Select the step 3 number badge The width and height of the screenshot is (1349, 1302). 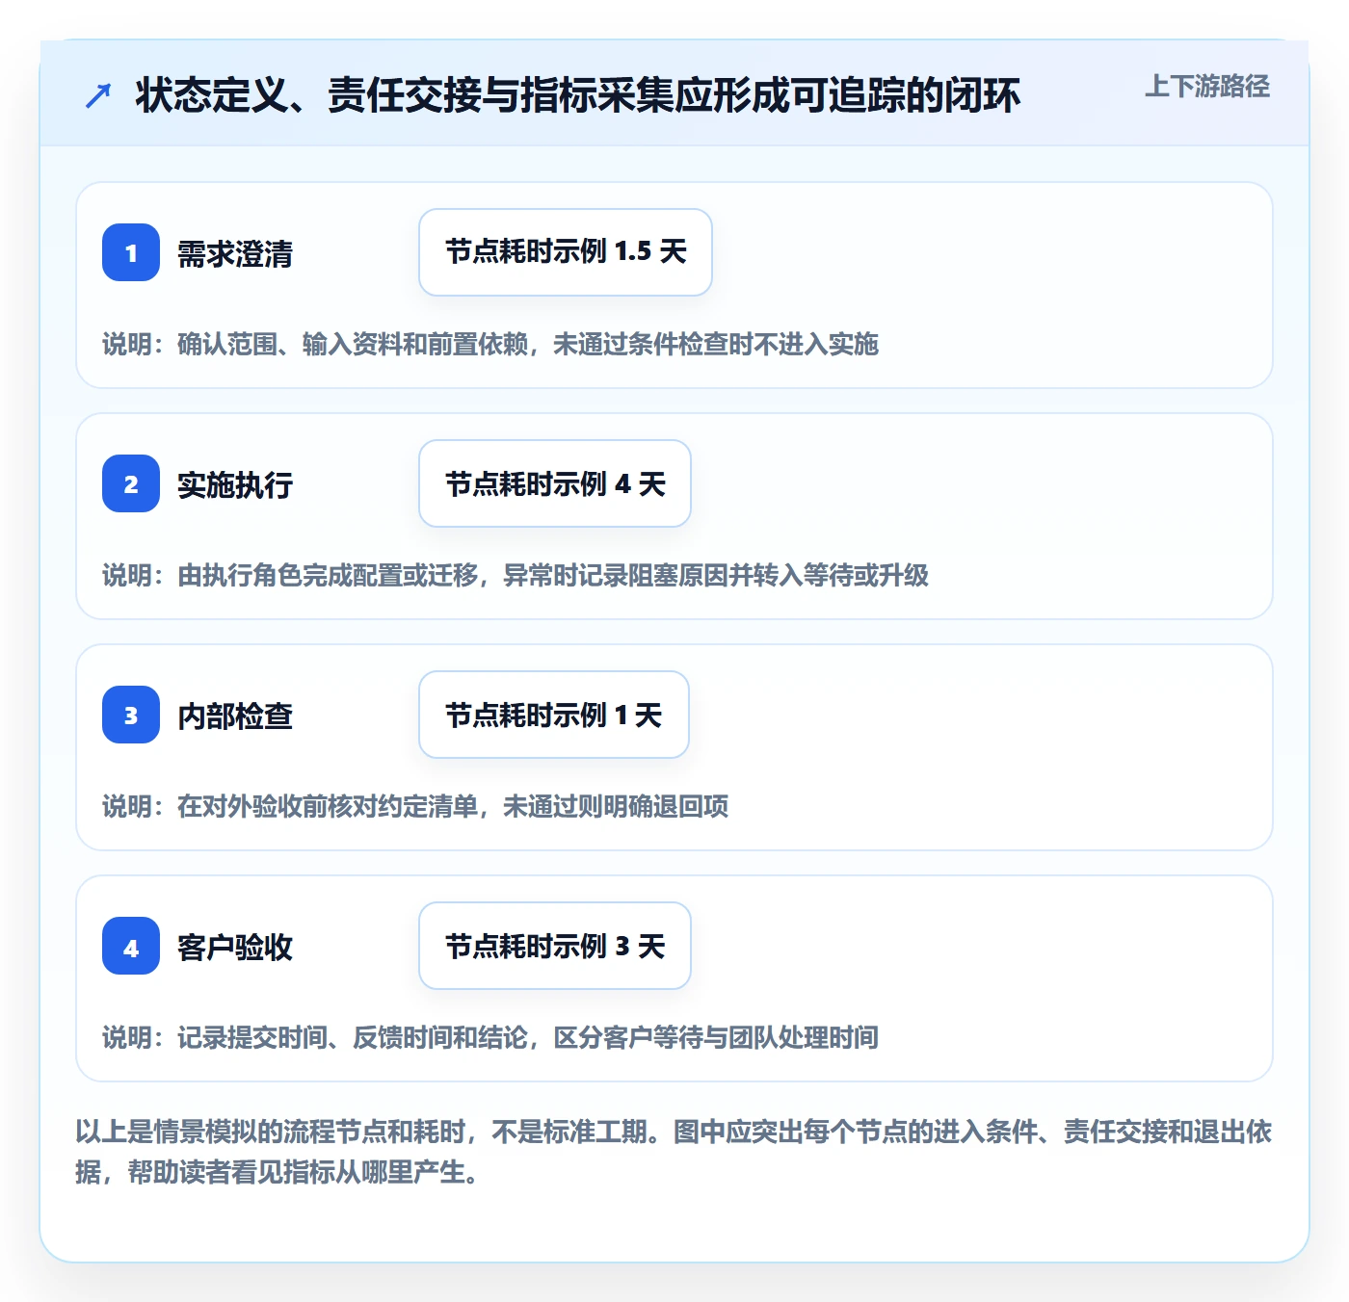point(131,715)
